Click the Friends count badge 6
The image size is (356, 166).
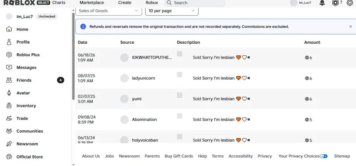point(60,80)
